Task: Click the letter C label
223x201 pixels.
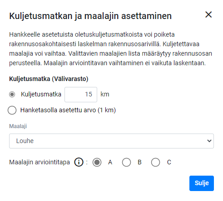Action: (169, 162)
